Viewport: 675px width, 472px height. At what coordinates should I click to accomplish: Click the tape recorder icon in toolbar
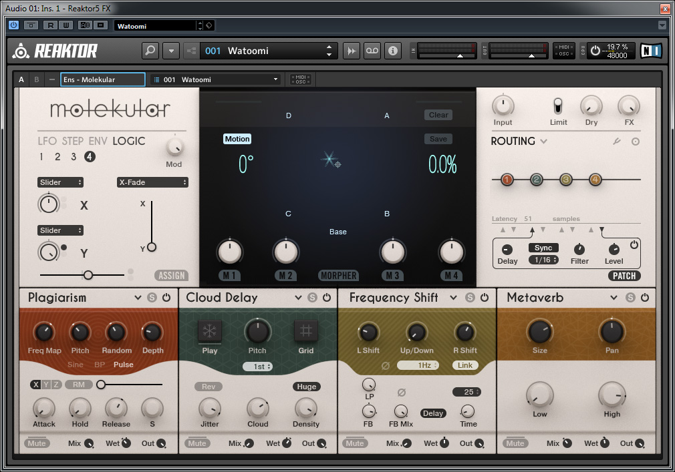click(372, 51)
